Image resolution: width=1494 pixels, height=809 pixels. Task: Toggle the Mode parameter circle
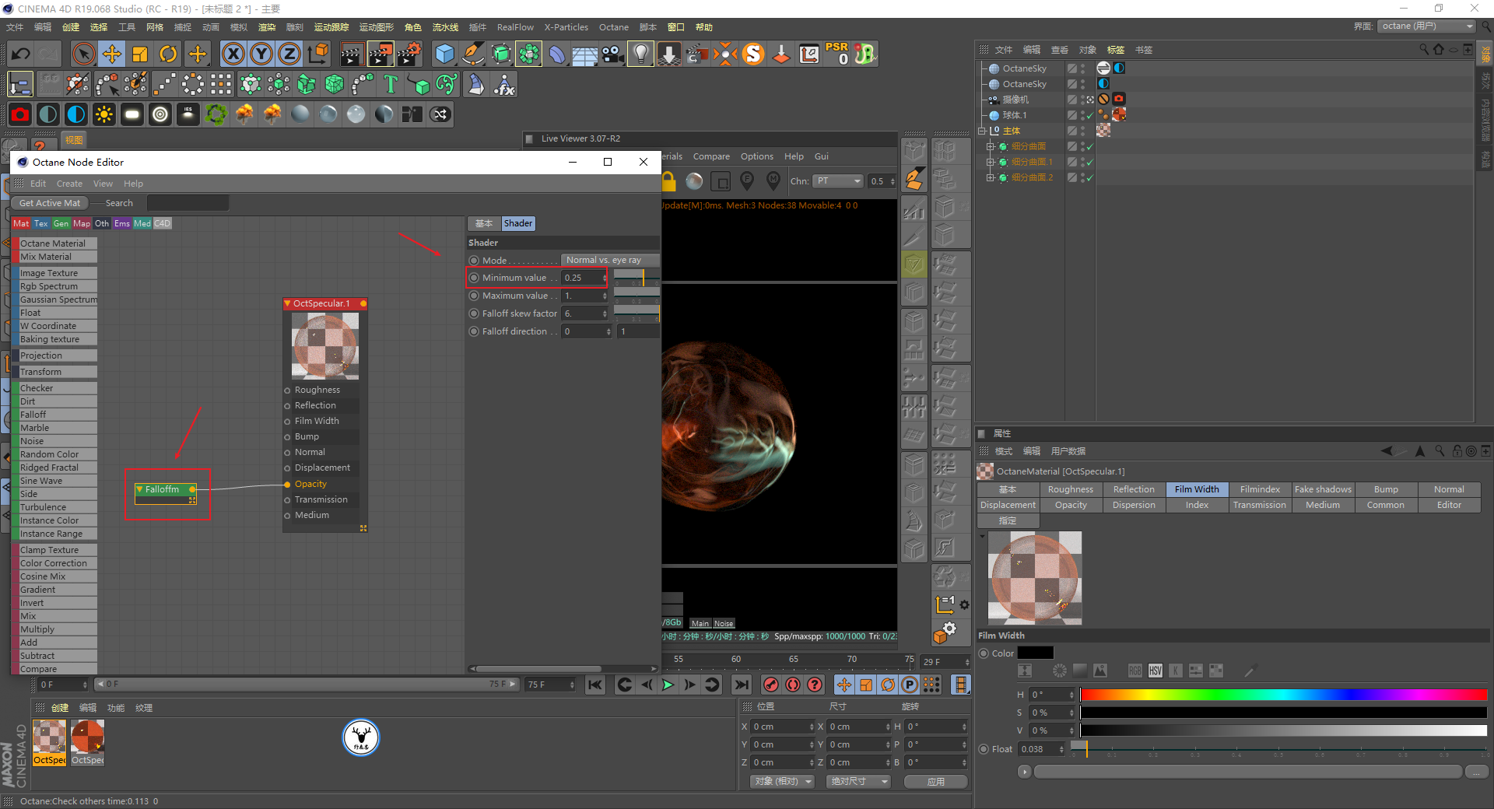474,261
